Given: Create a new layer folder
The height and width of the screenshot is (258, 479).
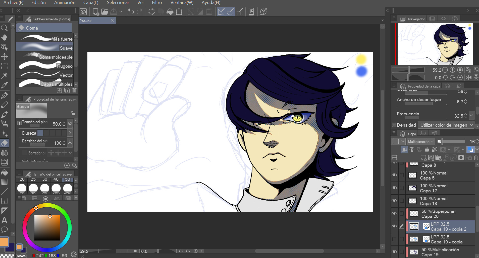Looking at the screenshot, I should (438, 158).
